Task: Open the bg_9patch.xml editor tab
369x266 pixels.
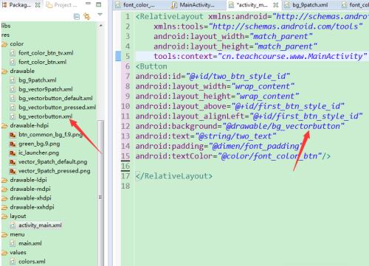Action: [306, 5]
